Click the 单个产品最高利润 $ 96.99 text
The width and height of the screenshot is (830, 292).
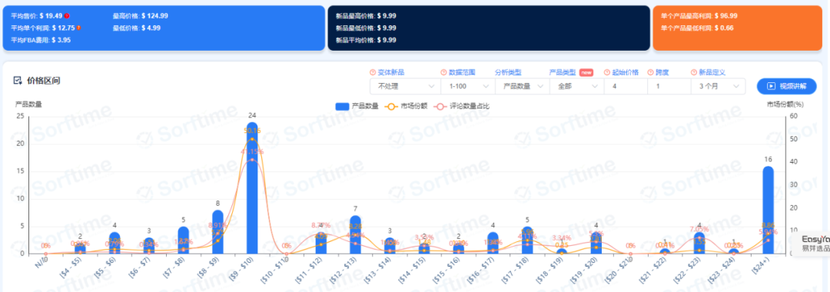699,16
